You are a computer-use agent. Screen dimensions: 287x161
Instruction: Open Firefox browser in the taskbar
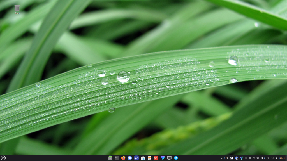pos(123,158)
